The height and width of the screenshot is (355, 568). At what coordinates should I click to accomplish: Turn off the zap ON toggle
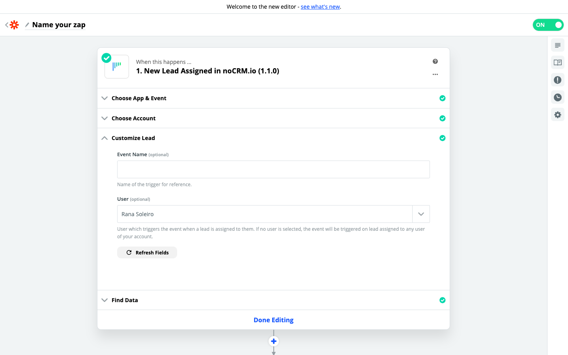point(548,25)
